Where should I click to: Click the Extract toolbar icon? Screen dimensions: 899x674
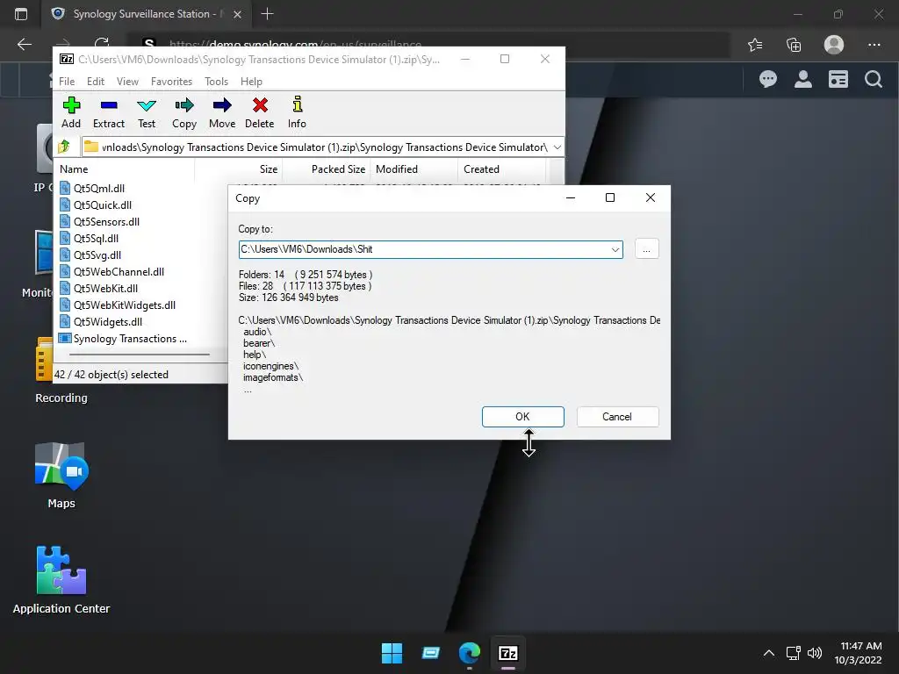click(x=108, y=113)
